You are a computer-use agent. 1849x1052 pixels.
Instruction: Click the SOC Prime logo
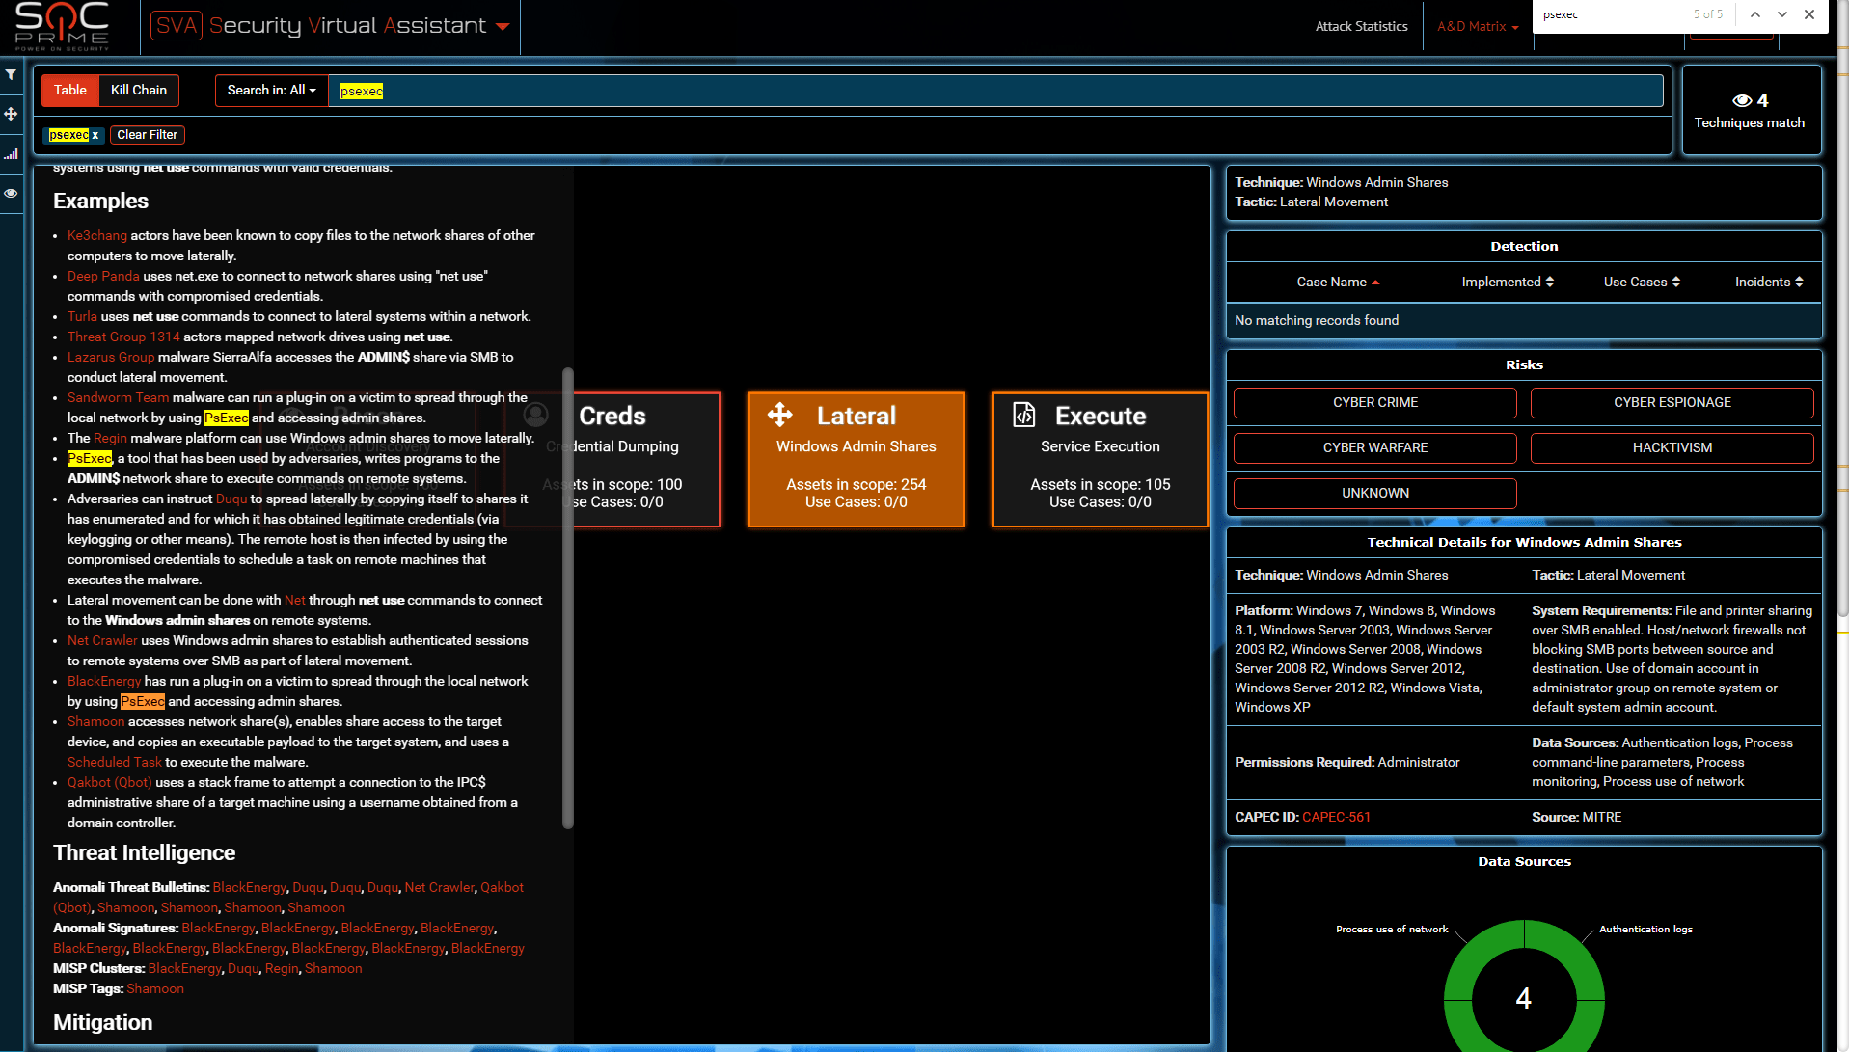pos(62,26)
